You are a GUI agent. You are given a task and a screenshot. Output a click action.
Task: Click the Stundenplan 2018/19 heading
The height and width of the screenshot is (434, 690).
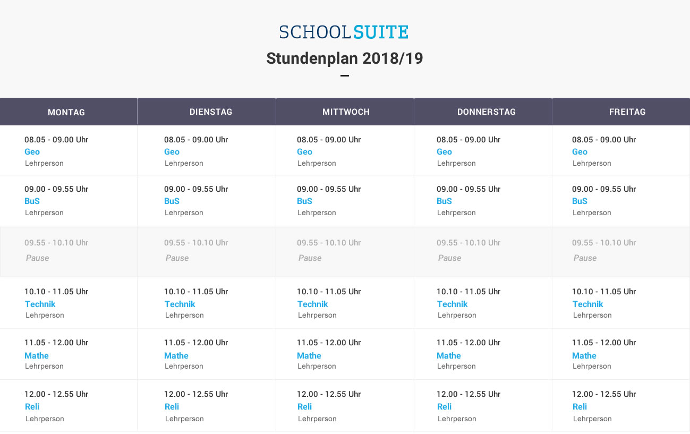click(x=345, y=58)
